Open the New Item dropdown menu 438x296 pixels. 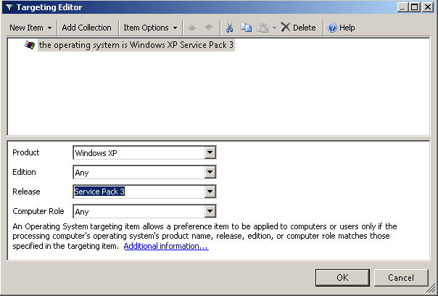30,28
